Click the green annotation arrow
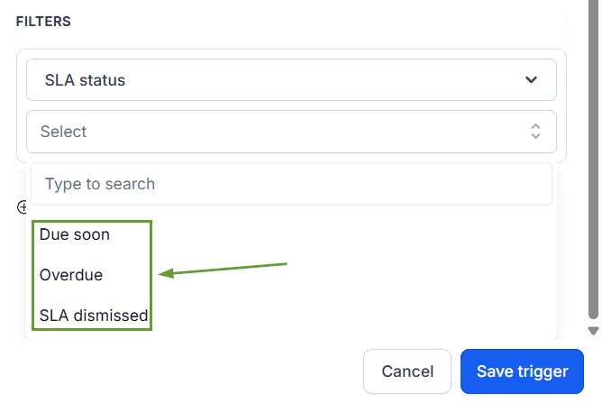The height and width of the screenshot is (403, 602). pyautogui.click(x=223, y=270)
